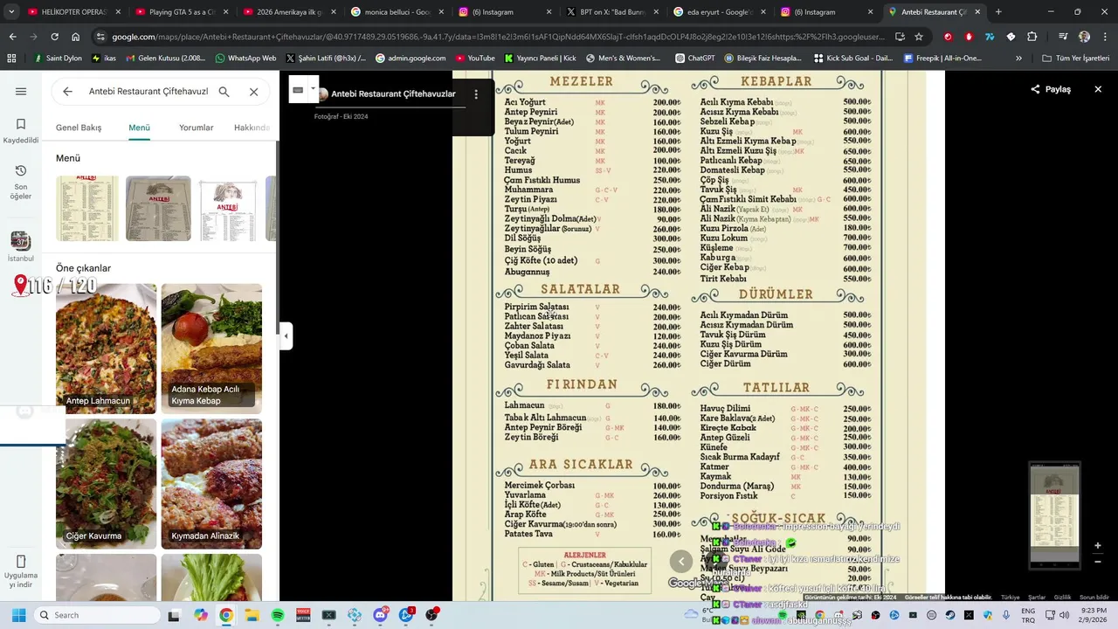Open the Yorumlar tab

(x=197, y=128)
